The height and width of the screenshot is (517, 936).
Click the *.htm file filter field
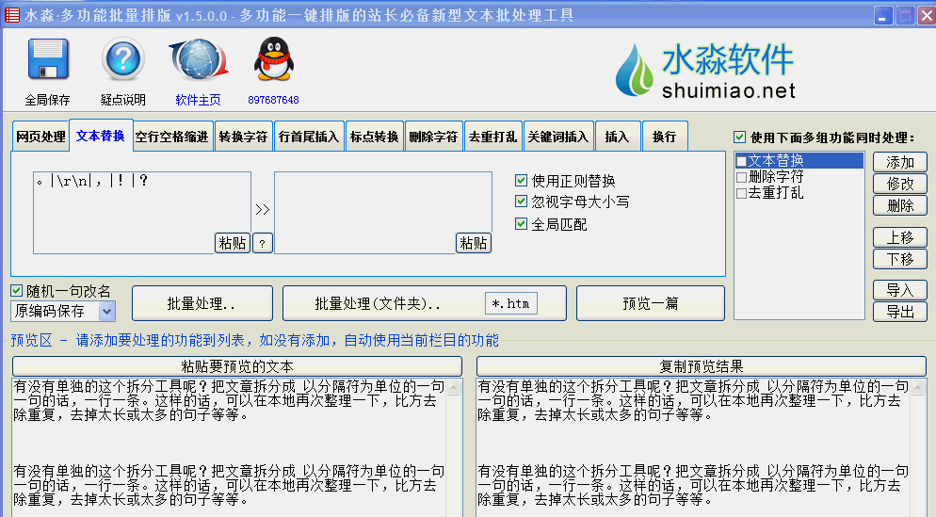point(511,303)
